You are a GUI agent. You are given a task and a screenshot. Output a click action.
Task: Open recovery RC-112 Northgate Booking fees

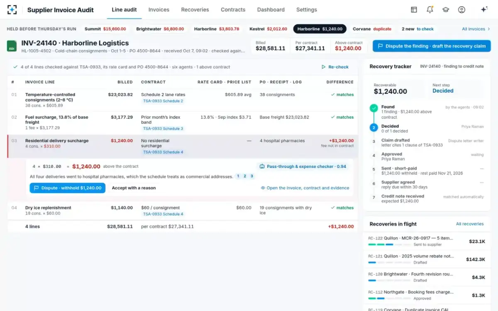(x=427, y=295)
